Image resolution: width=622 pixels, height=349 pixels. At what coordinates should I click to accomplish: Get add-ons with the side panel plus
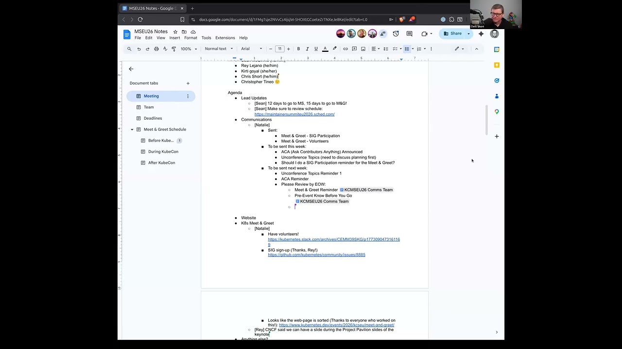(497, 136)
